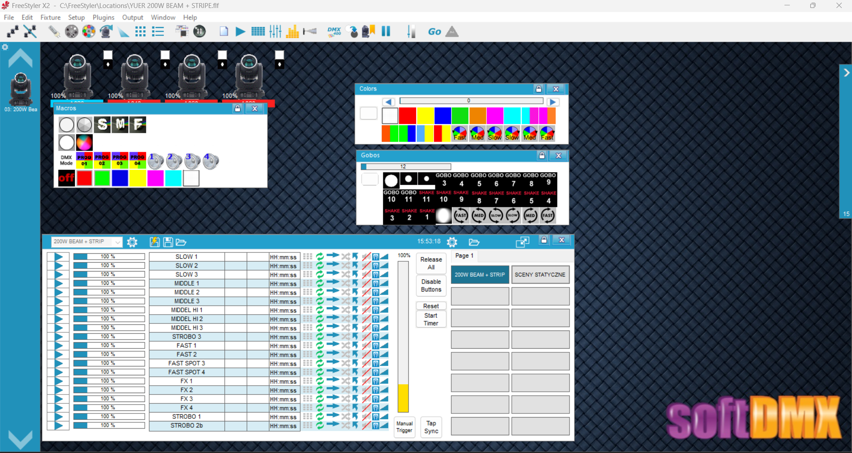The height and width of the screenshot is (453, 852).
Task: Click the save icon in cue panel
Action: point(168,242)
